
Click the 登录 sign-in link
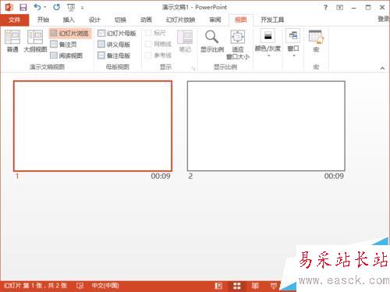click(x=384, y=19)
